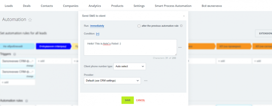Open the Leads menu
The image size is (272, 106).
pos(9,6)
